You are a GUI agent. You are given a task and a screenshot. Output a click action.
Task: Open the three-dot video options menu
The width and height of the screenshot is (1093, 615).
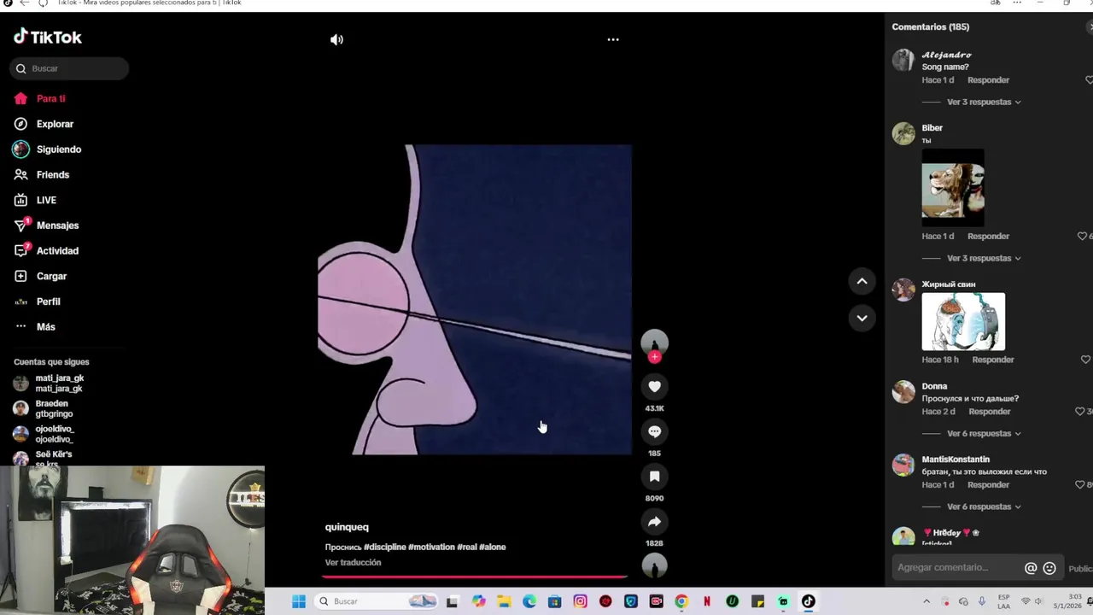(x=613, y=39)
